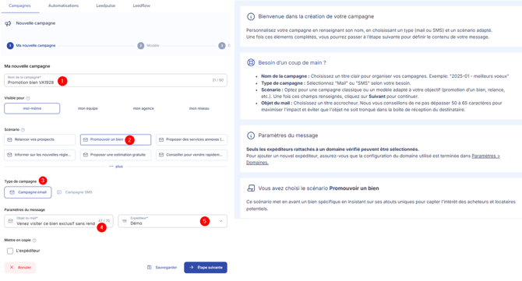Click envelope icon of Relancer vos prospects
This screenshot has width=522, height=281.
tap(9, 139)
